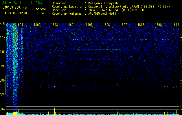This screenshot has height=115, width=182.
Task: Click the 1606 time marker
Action: coord(106,24)
